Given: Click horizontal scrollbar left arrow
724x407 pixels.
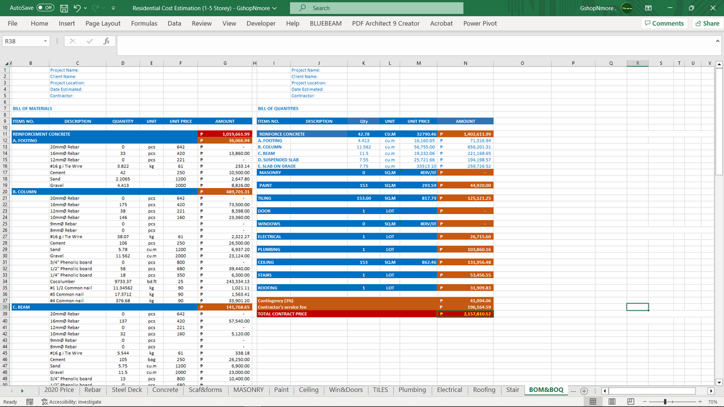Looking at the screenshot, I should point(605,390).
